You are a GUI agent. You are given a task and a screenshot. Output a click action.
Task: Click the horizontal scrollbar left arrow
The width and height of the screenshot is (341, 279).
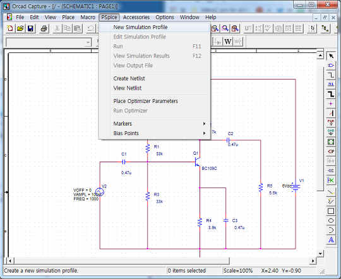coord(10,261)
